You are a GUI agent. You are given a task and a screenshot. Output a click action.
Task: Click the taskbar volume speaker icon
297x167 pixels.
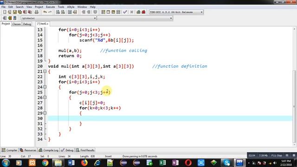pos(275,163)
